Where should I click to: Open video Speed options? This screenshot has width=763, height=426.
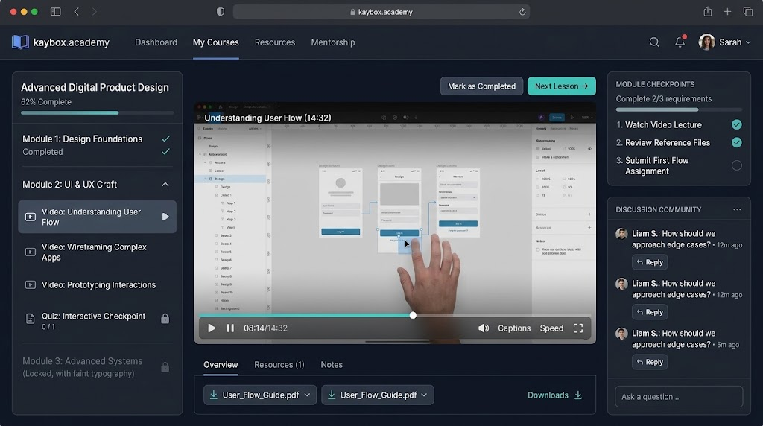click(x=551, y=328)
